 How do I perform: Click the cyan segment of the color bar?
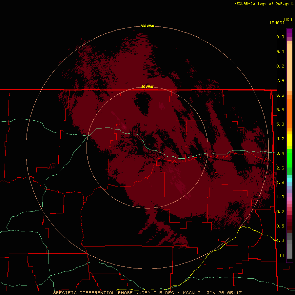point(289,180)
